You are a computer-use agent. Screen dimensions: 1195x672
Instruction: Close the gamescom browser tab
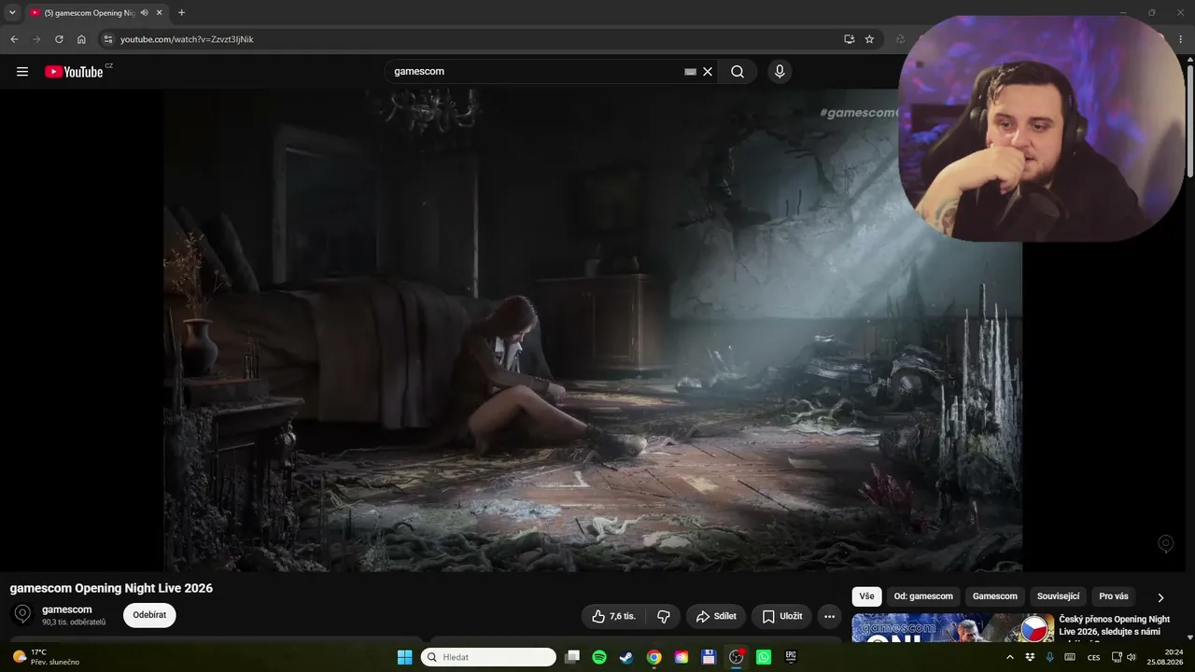[x=160, y=13]
